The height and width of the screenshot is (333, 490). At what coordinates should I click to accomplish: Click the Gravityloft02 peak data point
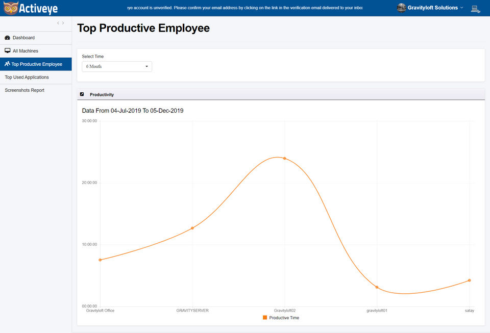tap(285, 158)
